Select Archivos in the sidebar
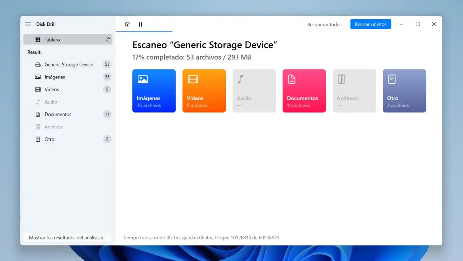 pos(68,127)
